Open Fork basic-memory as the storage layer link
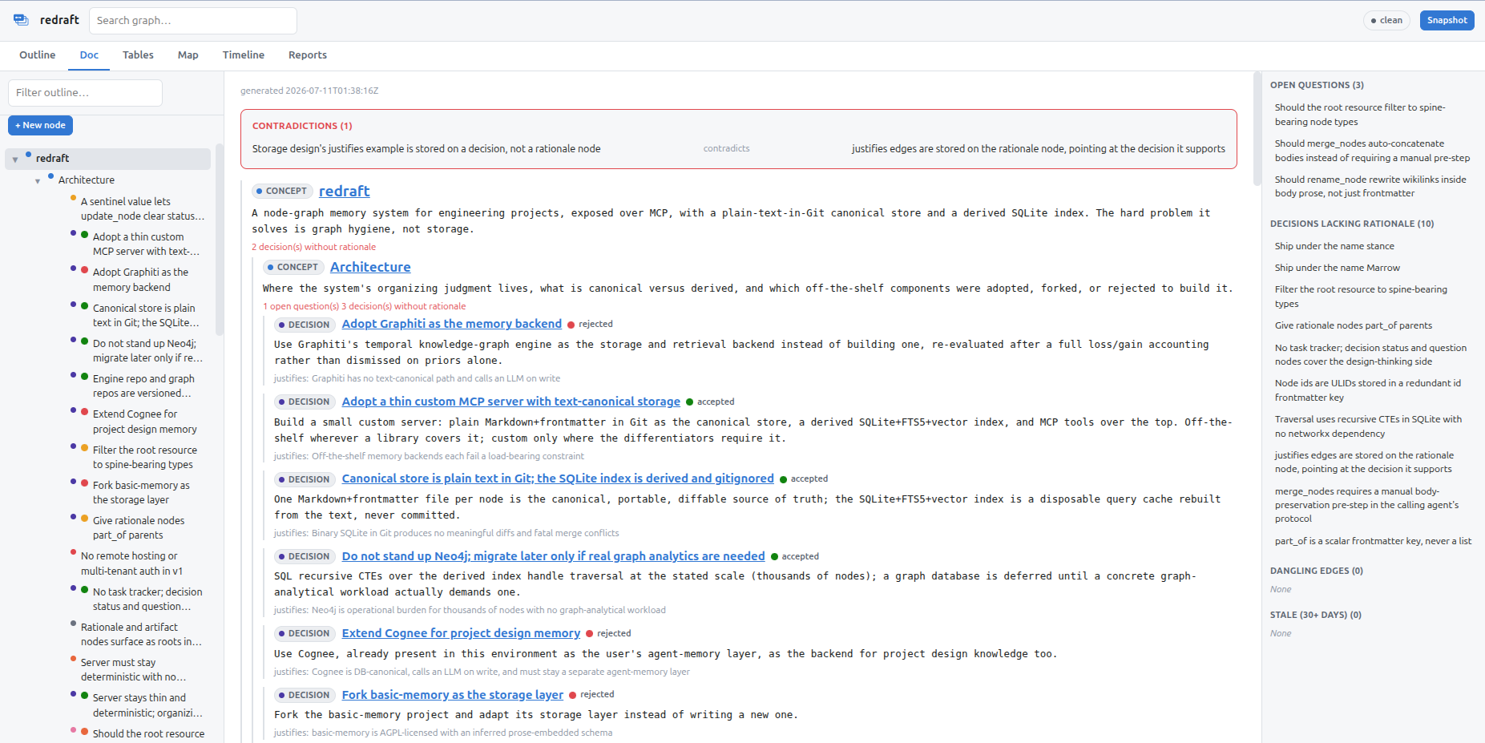The image size is (1485, 743). tap(452, 695)
